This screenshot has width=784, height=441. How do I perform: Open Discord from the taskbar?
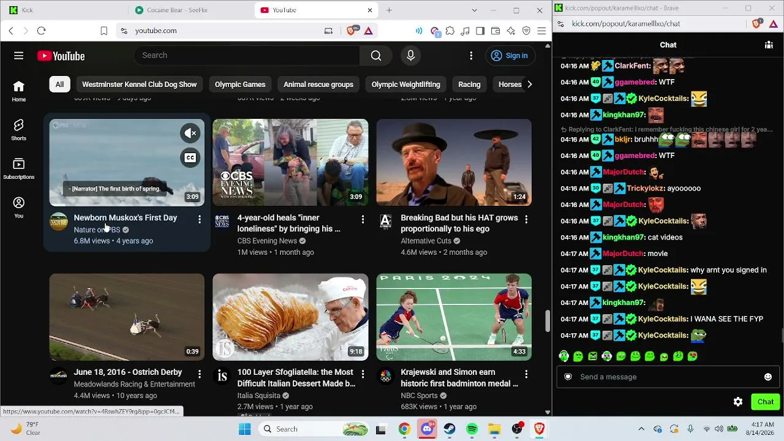pos(427,429)
